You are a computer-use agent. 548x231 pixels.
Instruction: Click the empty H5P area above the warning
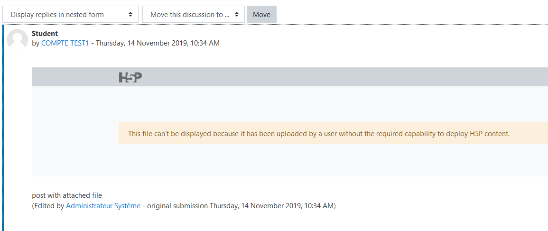pyautogui.click(x=290, y=104)
